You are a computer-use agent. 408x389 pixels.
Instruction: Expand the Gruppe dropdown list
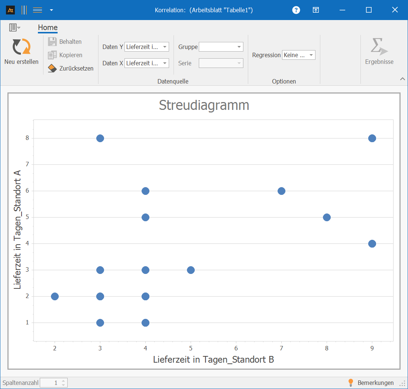(239, 47)
